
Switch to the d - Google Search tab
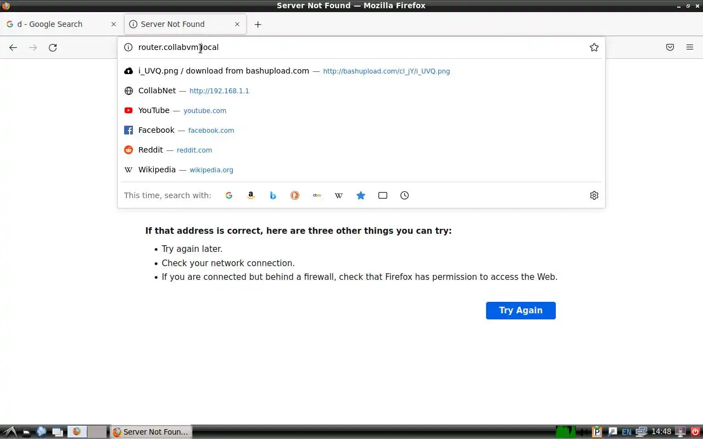tap(61, 24)
